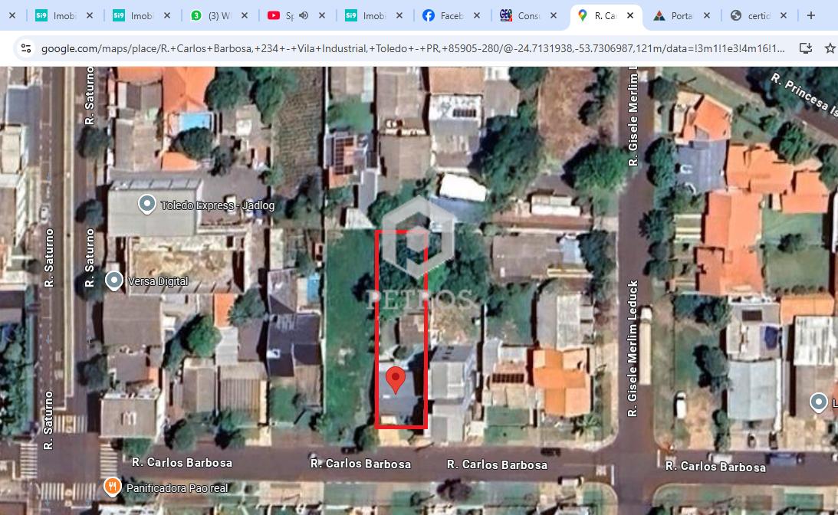Image resolution: width=838 pixels, height=515 pixels.
Task: Close the Google Maps tab
Action: (630, 15)
